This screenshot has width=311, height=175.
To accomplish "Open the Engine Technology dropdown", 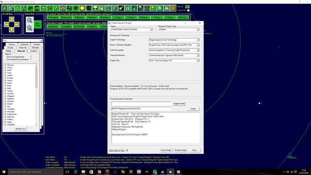I will tap(198, 40).
